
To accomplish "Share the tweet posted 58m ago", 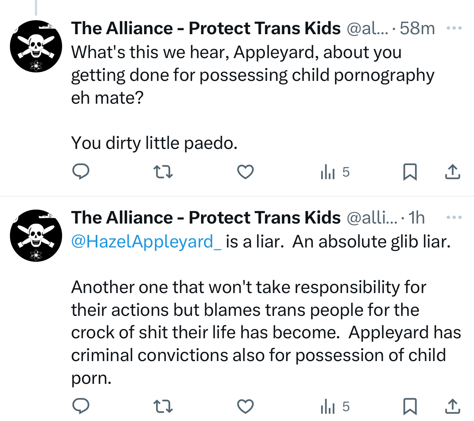I will (x=452, y=172).
